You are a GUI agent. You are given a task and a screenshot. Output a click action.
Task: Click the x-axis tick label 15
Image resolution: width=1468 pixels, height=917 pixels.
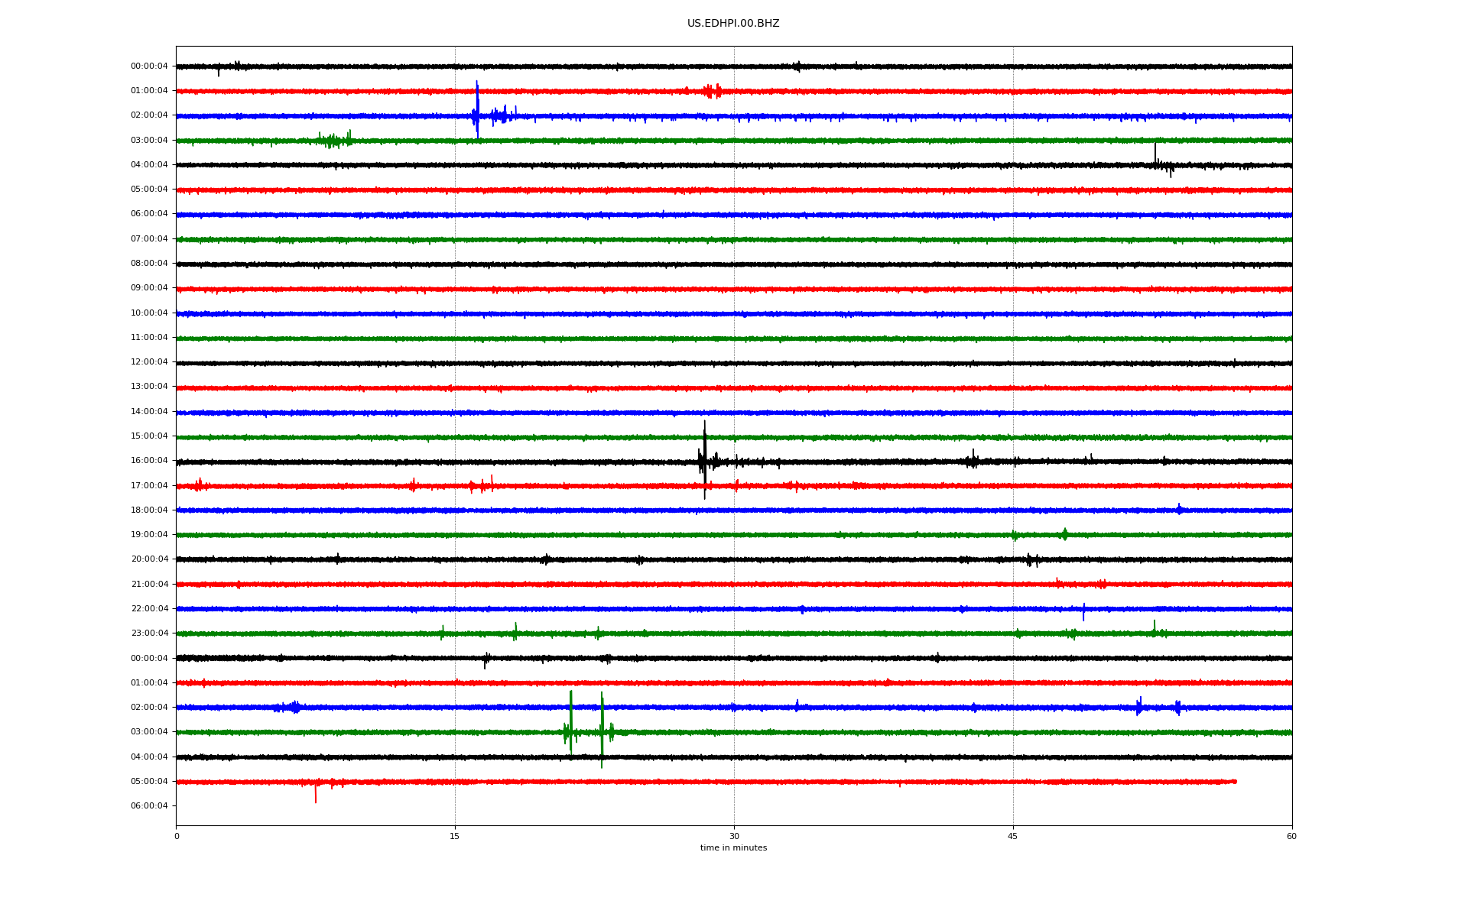coord(455,837)
